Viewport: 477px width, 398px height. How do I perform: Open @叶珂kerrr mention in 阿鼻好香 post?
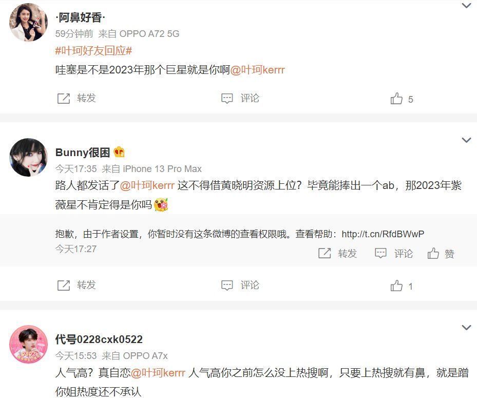tap(257, 70)
